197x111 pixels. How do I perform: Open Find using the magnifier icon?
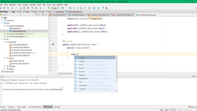pyautogui.click(x=33, y=8)
